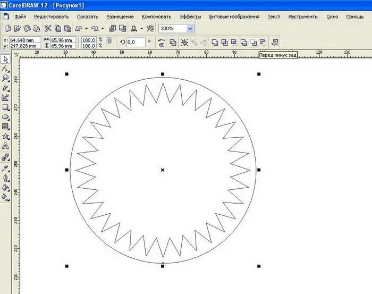Select the Graph Paper tool
The height and width of the screenshot is (294, 372).
[x=5, y=127]
